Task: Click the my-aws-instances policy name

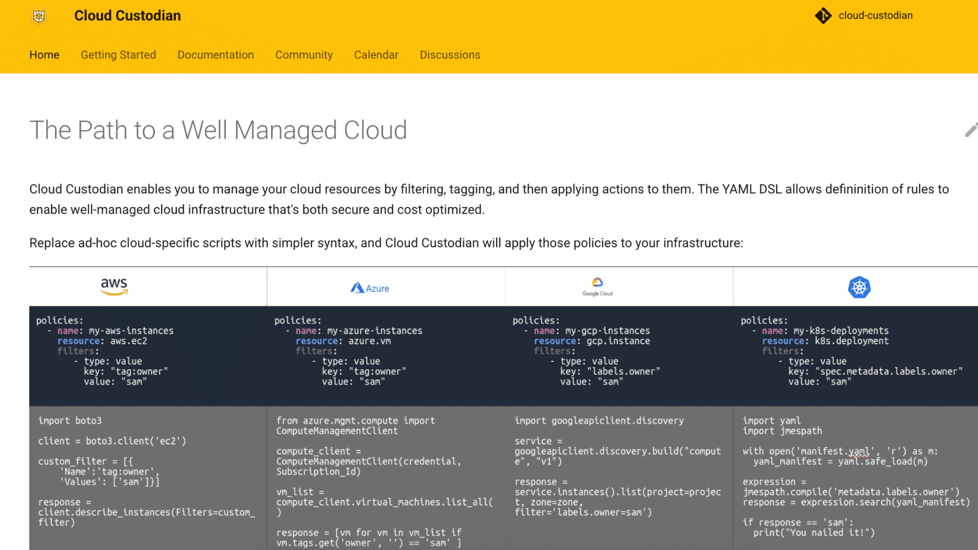Action: tap(131, 331)
